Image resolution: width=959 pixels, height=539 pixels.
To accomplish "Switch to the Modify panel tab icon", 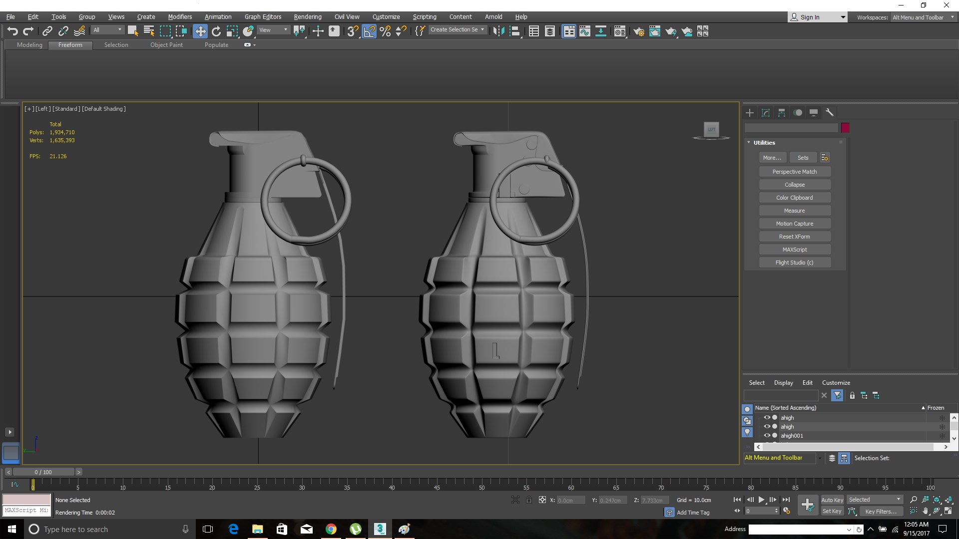I will pos(765,113).
